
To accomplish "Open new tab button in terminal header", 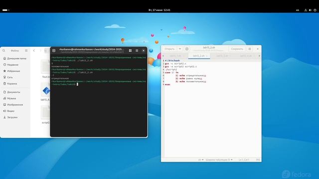I will [54, 51].
